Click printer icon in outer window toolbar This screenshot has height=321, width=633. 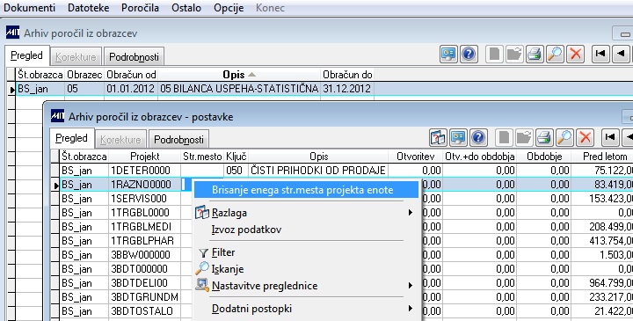click(535, 55)
